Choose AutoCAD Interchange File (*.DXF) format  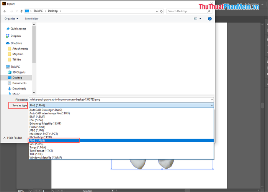tap(121, 114)
